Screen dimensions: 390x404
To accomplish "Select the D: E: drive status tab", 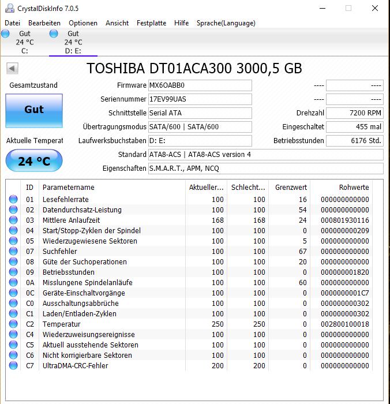I will [x=73, y=42].
